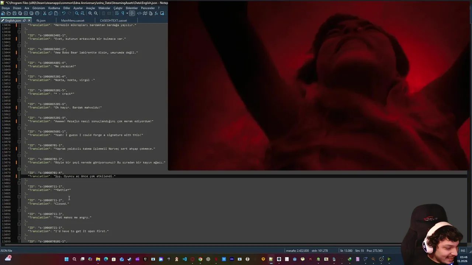Click the Save All toolbar icon
Image resolution: width=472 pixels, height=265 pixels.
[x=20, y=13]
